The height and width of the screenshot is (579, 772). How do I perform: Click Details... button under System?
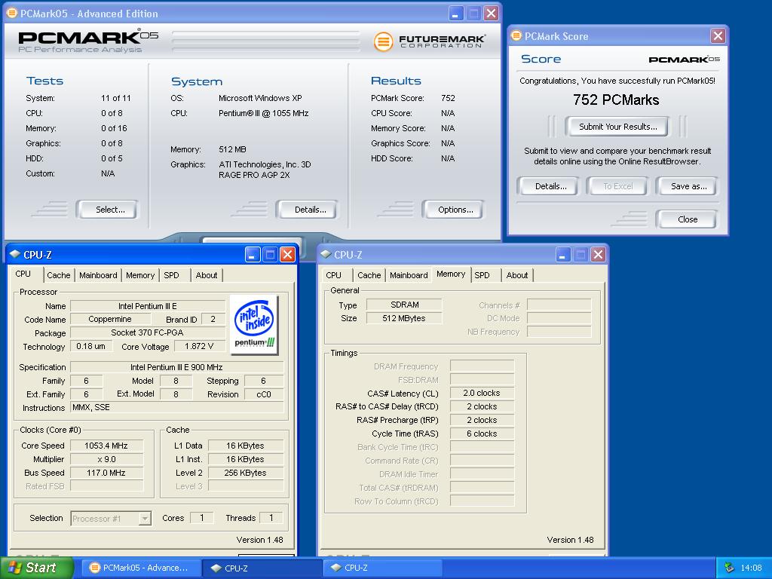pyautogui.click(x=307, y=210)
